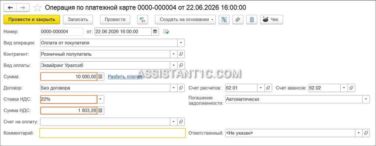Open calculator for Сумма НДС field
376x146 pixels.
pyautogui.click(x=101, y=110)
